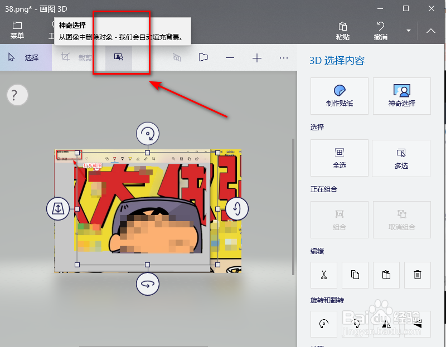Open the 菜单 menu folder button
Image resolution: width=446 pixels, height=347 pixels.
[x=17, y=30]
